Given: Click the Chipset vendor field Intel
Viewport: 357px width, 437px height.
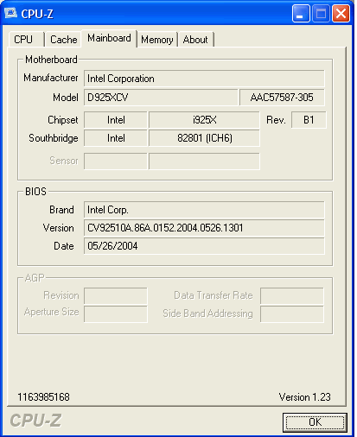Looking at the screenshot, I should point(116,120).
